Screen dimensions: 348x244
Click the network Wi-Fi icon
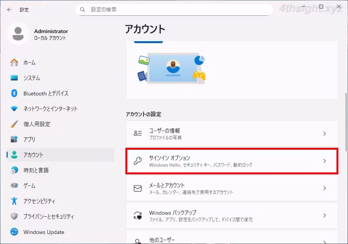click(x=14, y=109)
